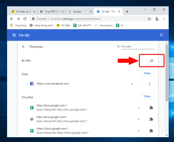
Task: Open the sửa newsun bookmark
Action: coord(104,25)
